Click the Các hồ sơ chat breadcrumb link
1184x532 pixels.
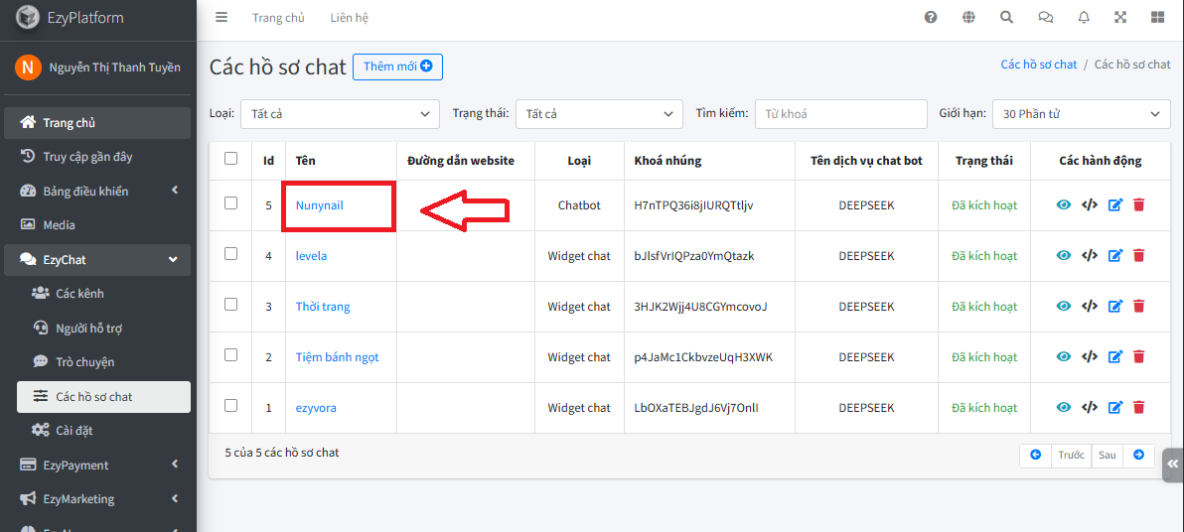tap(1039, 65)
